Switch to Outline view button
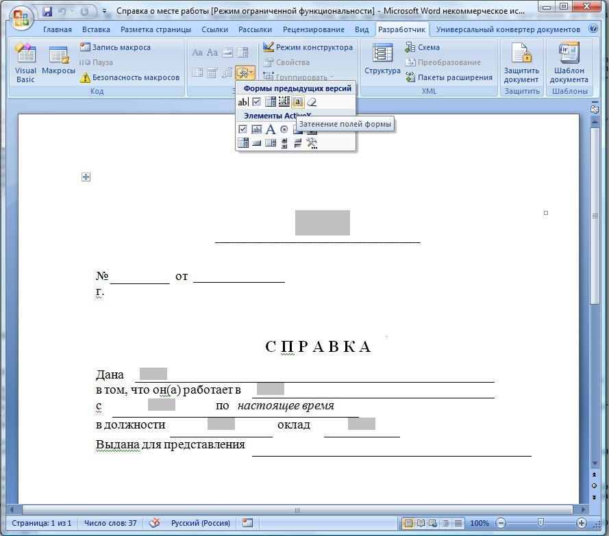Screen dimensions: 609x536 tap(446, 523)
